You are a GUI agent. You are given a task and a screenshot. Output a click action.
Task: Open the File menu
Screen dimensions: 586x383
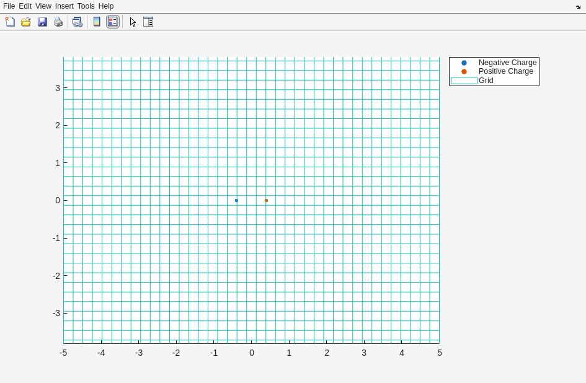pyautogui.click(x=9, y=6)
